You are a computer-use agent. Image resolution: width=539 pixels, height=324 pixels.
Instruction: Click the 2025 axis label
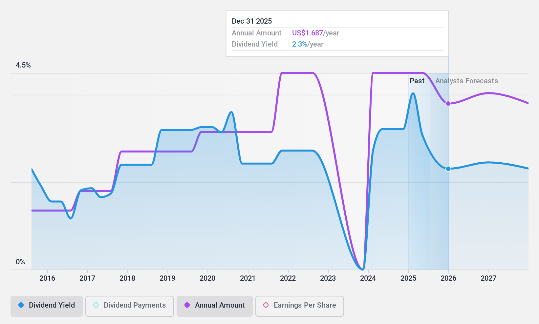(408, 278)
